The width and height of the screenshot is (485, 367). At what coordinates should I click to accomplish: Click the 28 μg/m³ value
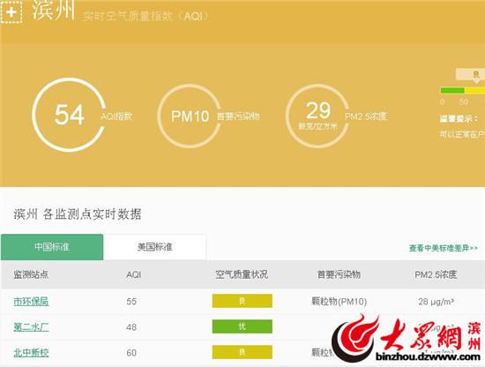click(x=436, y=302)
